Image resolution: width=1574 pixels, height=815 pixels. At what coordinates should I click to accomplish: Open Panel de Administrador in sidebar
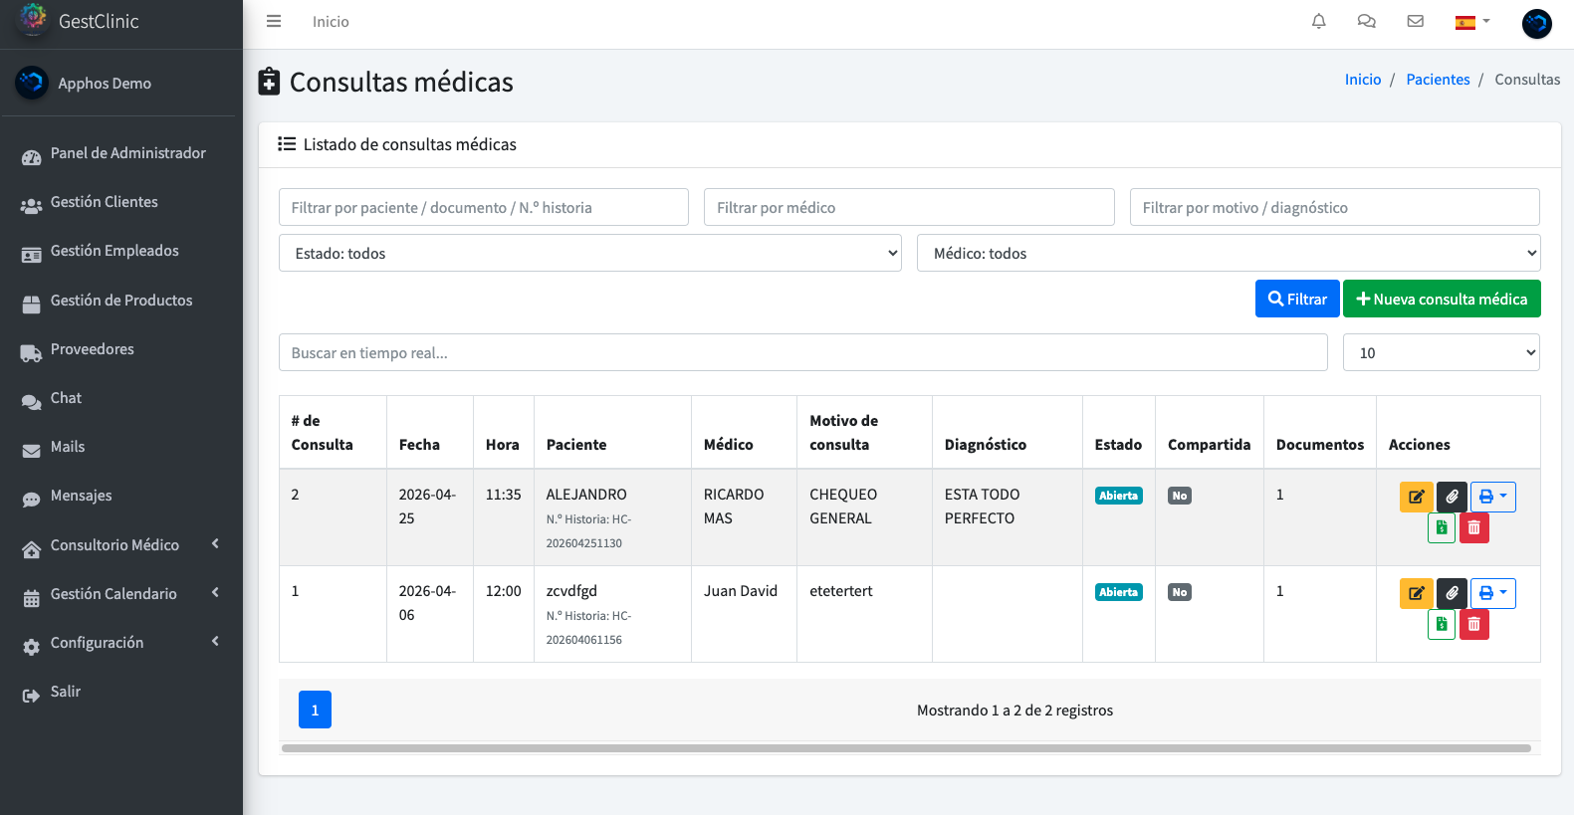coord(120,153)
